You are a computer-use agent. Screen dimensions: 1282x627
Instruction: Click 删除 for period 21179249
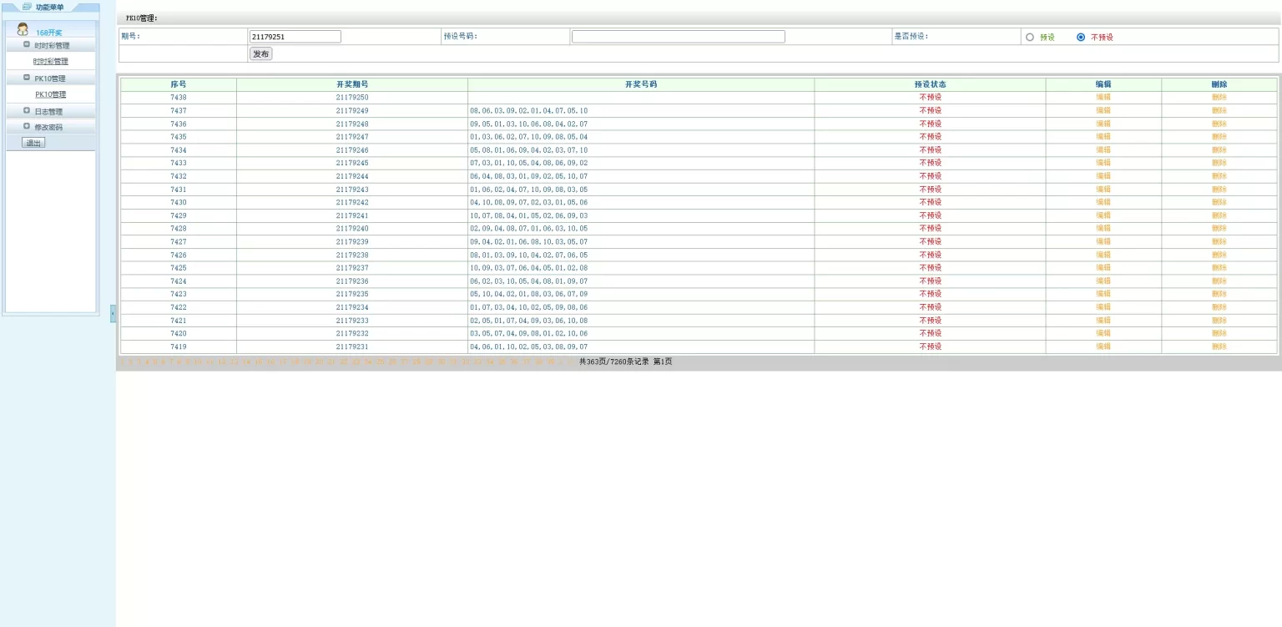[x=1219, y=110]
